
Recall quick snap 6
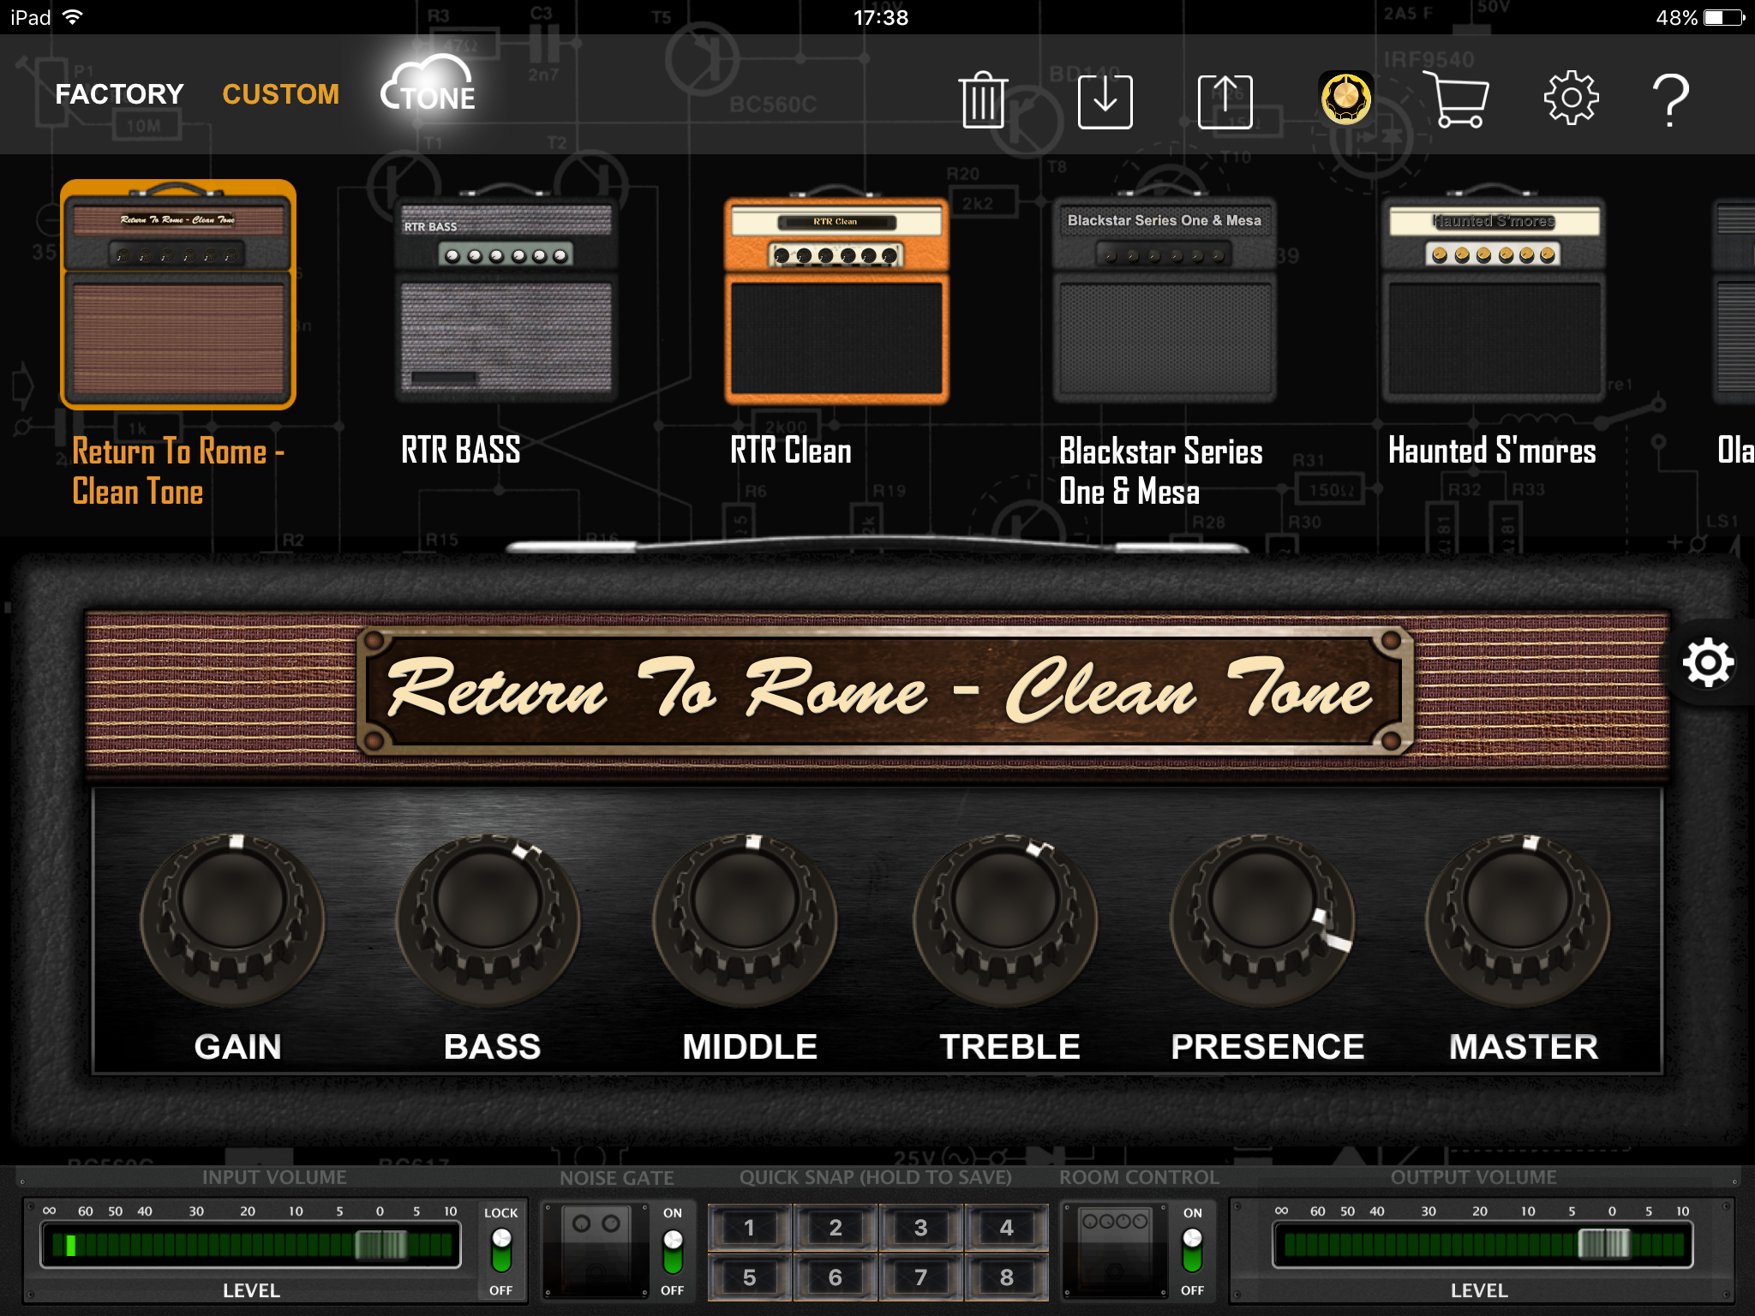click(x=836, y=1277)
